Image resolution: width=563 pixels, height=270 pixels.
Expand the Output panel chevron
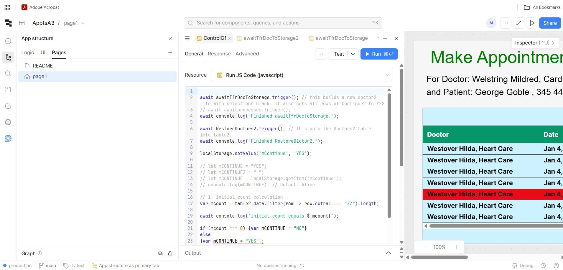click(x=388, y=253)
